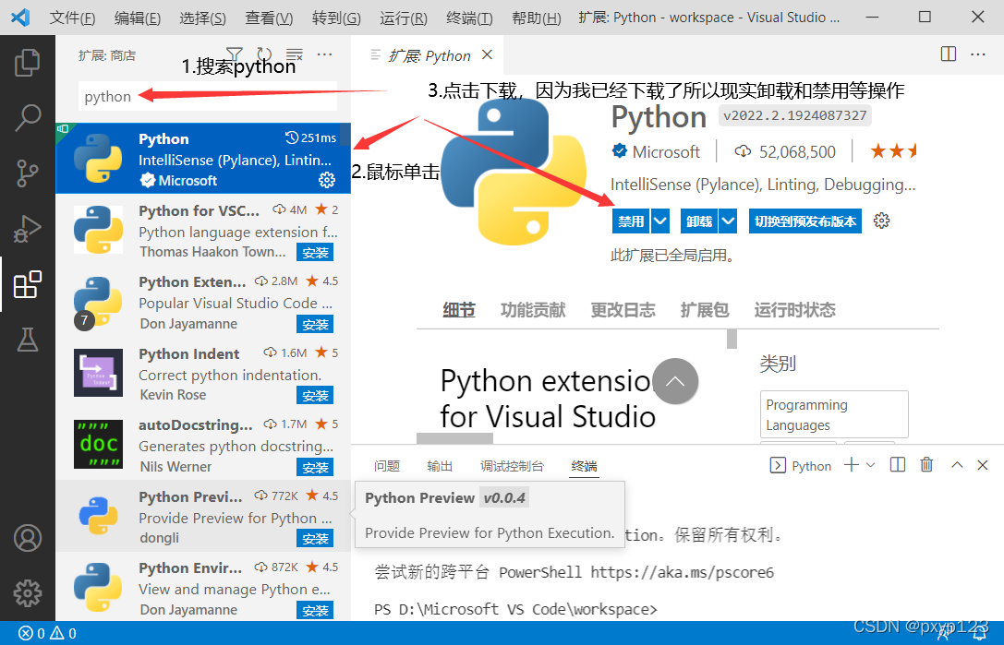The image size is (1004, 645).
Task: Click the filter extensions funnel icon
Action: click(x=235, y=54)
